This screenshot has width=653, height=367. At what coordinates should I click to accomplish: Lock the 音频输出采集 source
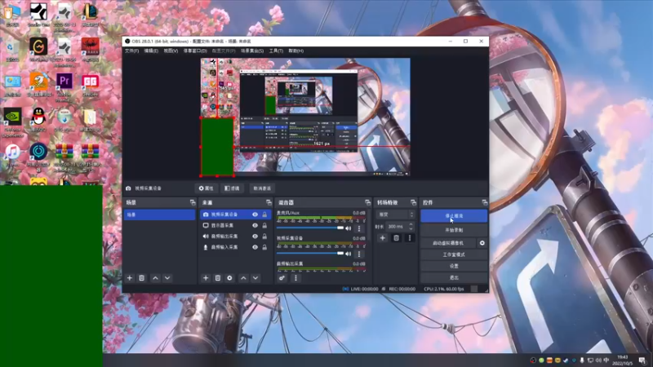(264, 237)
